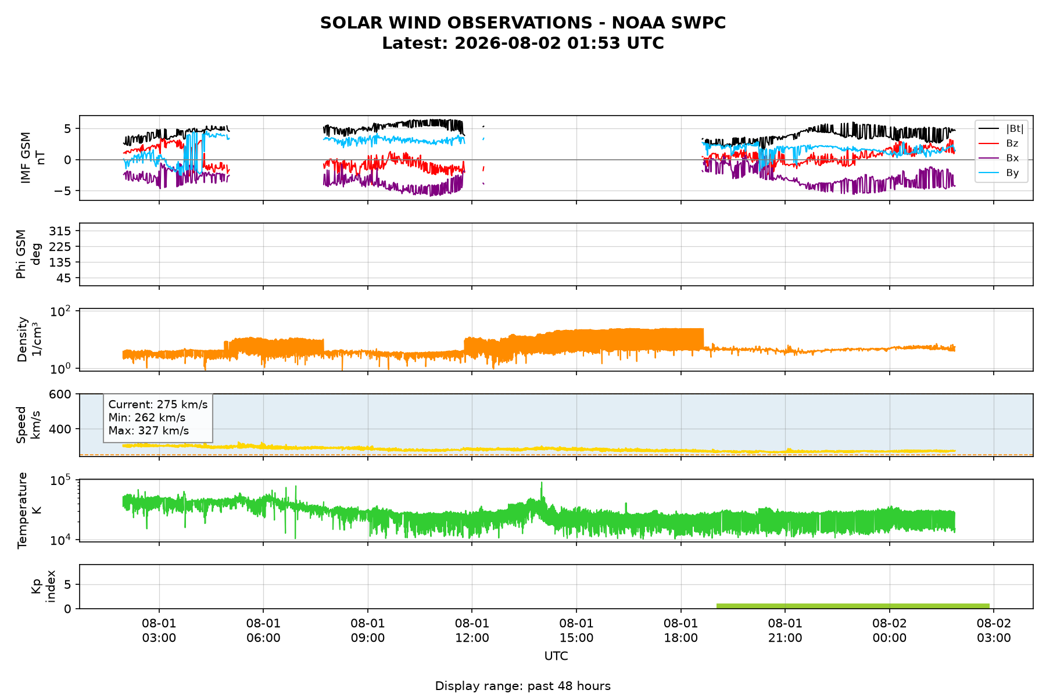Click the Latest 2026-08-02 01:53 UTC timestamp
The height and width of the screenshot is (697, 1046).
(523, 44)
